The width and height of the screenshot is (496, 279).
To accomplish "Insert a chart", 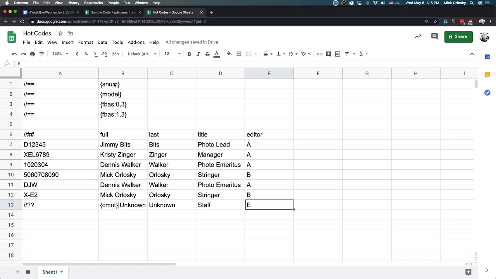I will [x=338, y=54].
